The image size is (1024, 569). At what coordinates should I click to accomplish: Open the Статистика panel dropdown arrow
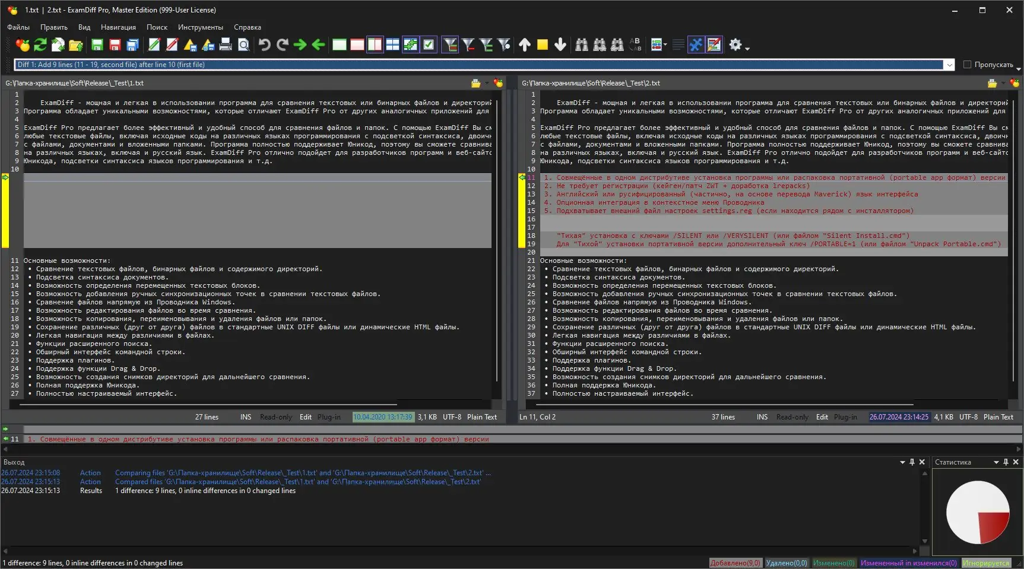(996, 462)
